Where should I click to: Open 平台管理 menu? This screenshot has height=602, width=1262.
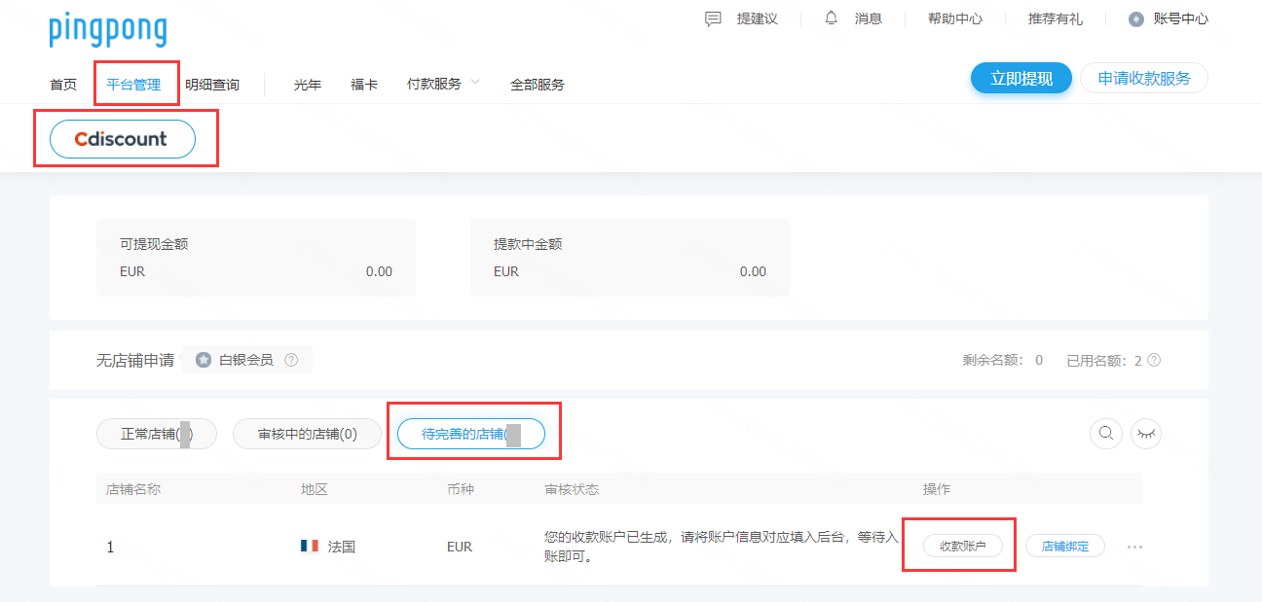coord(133,85)
